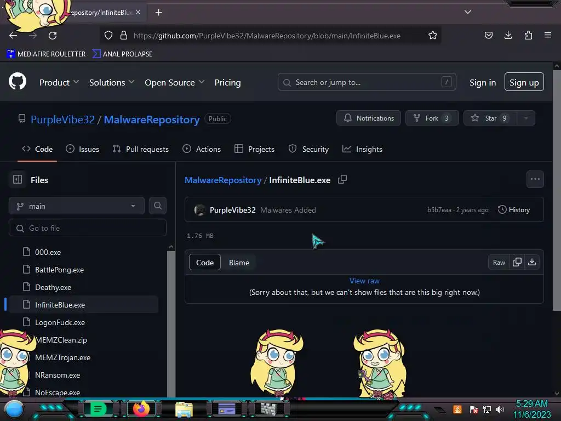View the file History
Viewport: 561px width, 421px height.
(x=514, y=210)
